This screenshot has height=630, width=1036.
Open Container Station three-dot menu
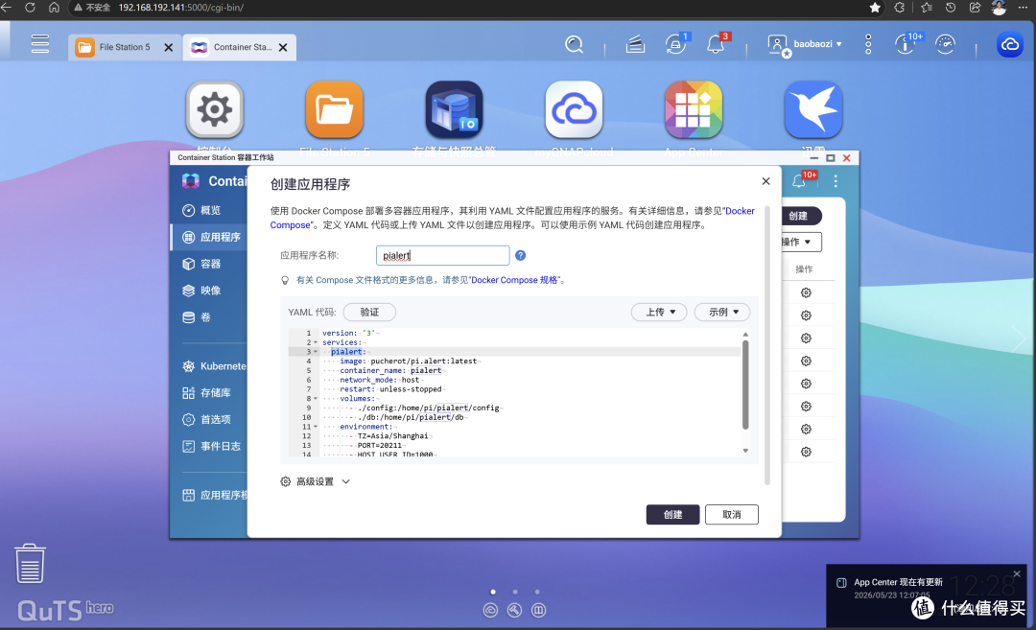(836, 181)
